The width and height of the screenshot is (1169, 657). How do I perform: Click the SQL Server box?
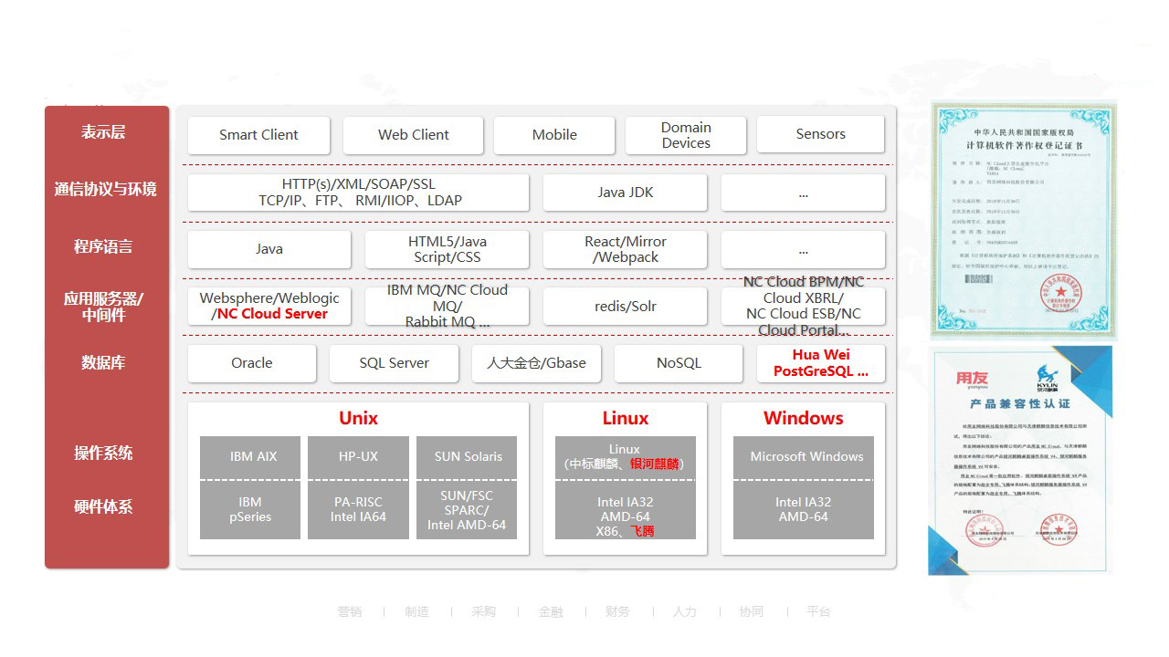pos(394,363)
